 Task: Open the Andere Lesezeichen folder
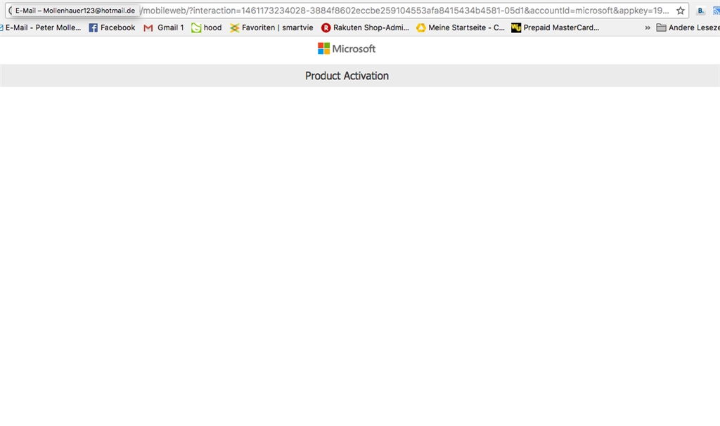click(x=688, y=27)
